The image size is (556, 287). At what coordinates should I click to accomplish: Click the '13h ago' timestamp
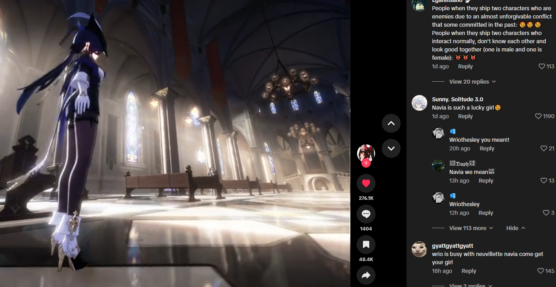(x=459, y=181)
